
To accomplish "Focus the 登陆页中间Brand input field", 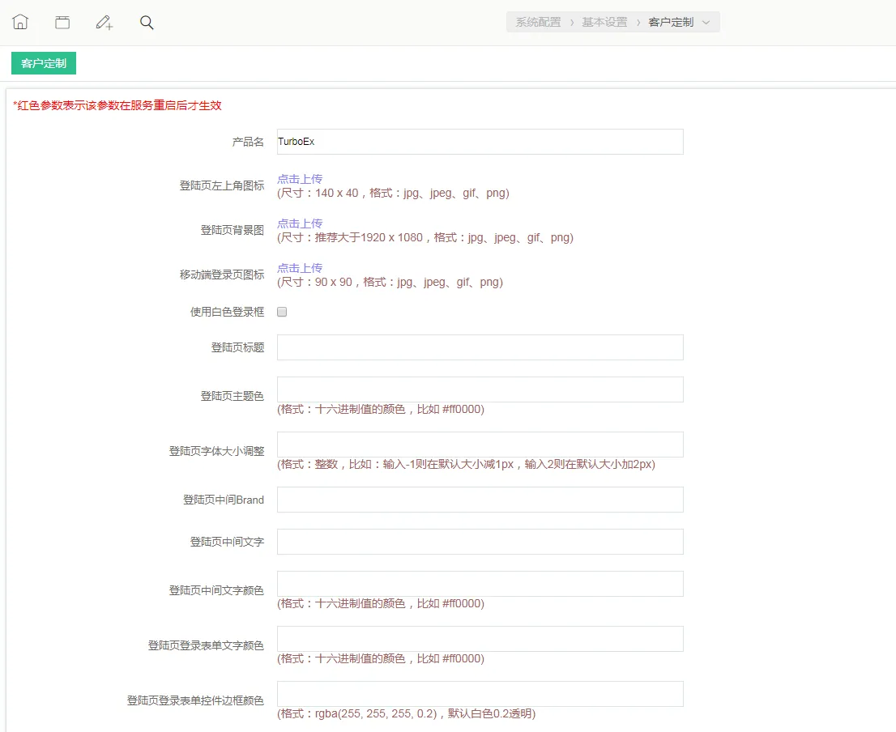I will click(480, 500).
